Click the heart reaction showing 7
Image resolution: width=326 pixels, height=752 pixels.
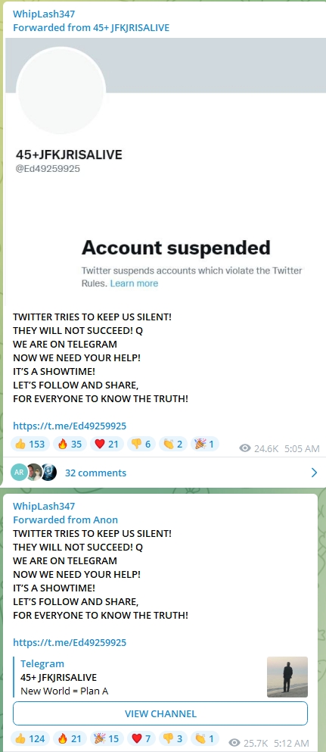tap(141, 738)
